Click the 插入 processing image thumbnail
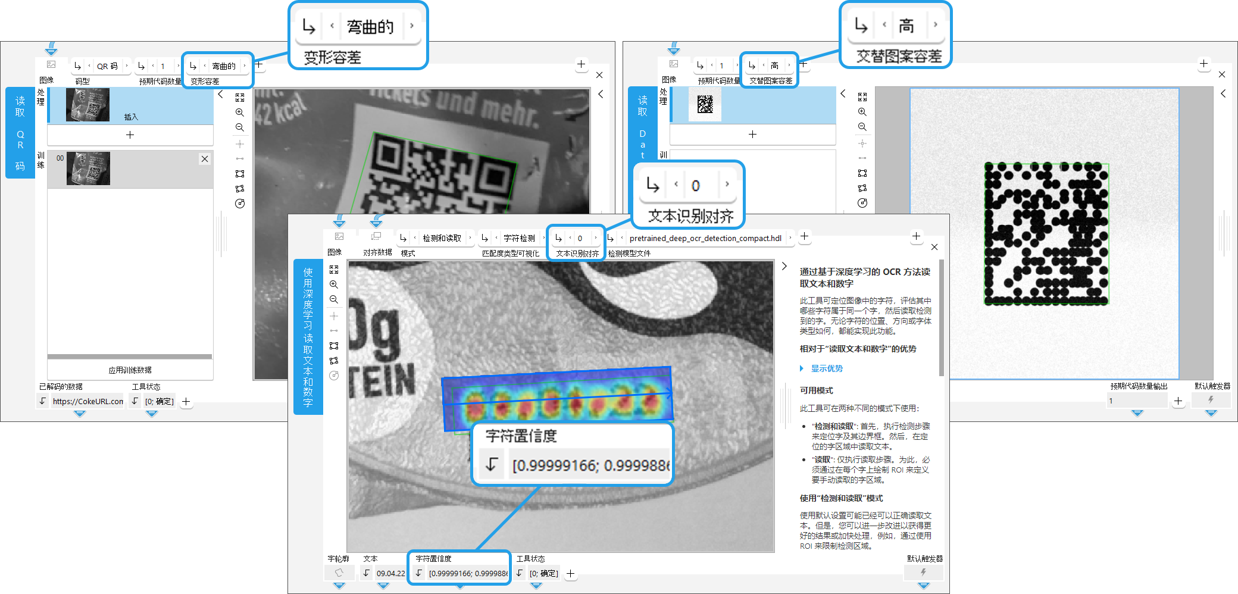This screenshot has height=594, width=1238. (x=88, y=105)
